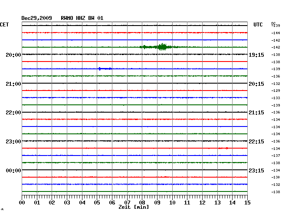
Task: Select minute axis tick label 01
Action: [37, 202]
